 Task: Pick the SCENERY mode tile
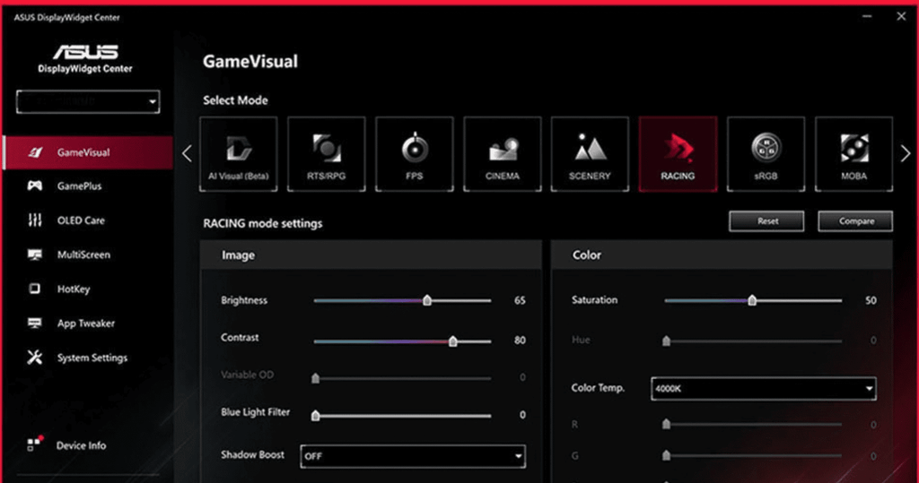[x=590, y=154]
